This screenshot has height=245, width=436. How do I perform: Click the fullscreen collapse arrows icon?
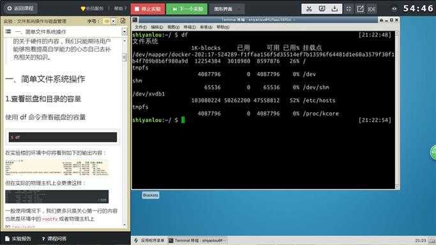(349, 9)
